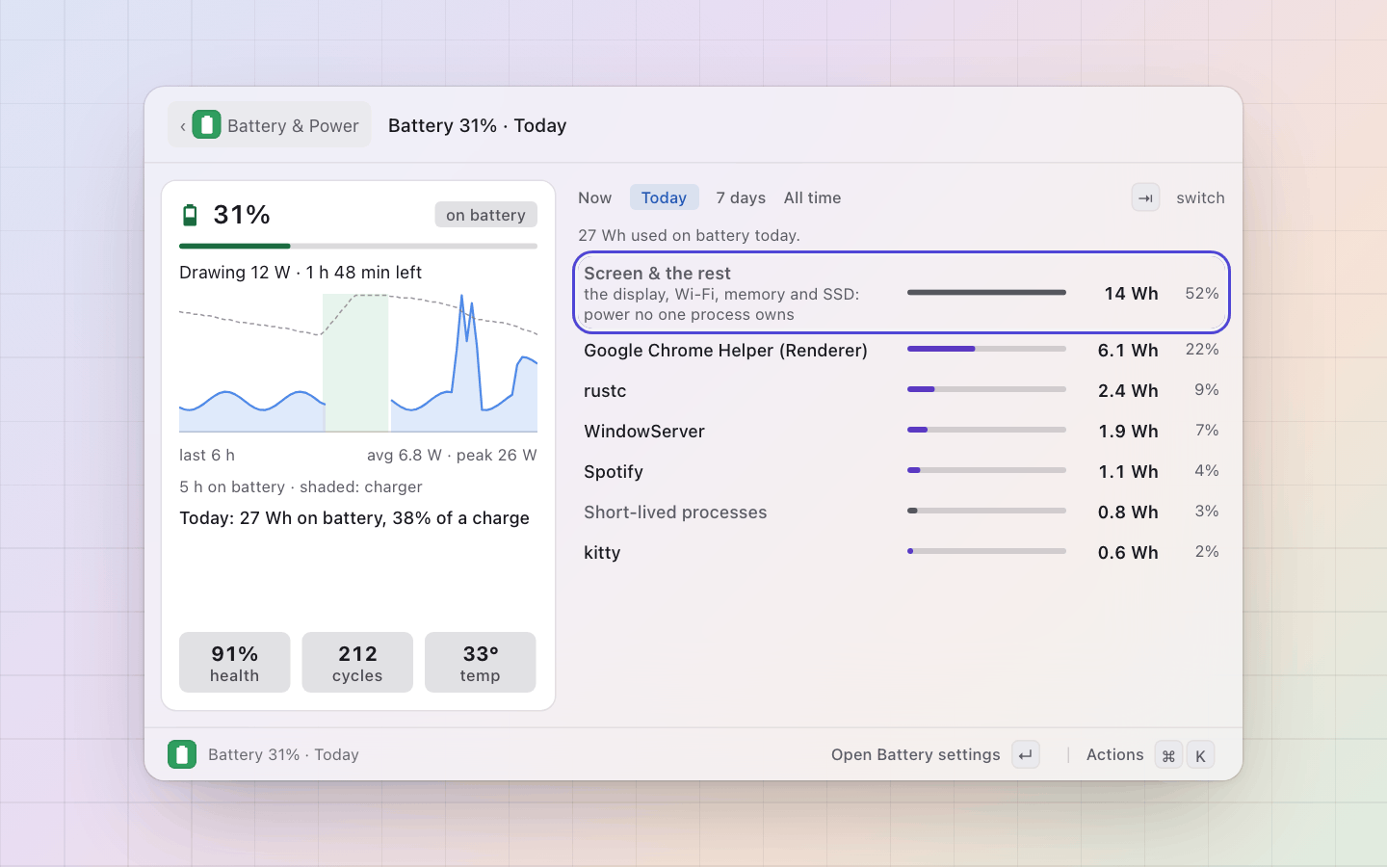The height and width of the screenshot is (867, 1387).
Task: Click the 1.9 Wh value
Action: coord(1128,432)
